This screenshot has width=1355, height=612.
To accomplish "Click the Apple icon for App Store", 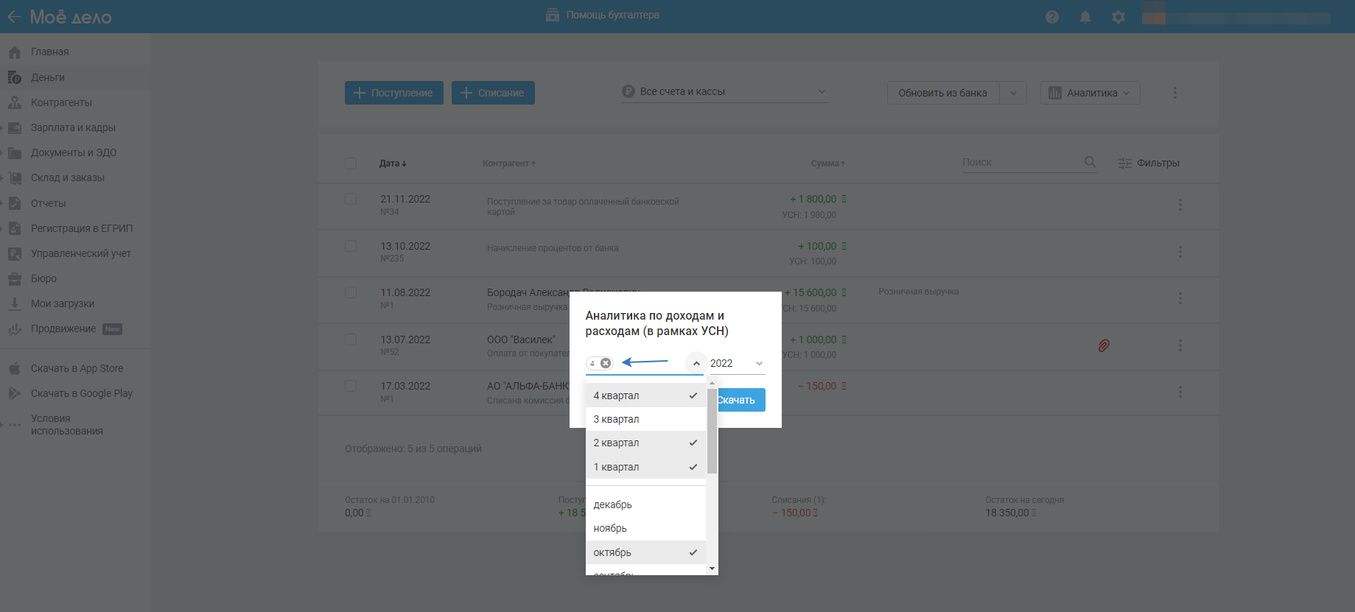I will [x=15, y=368].
